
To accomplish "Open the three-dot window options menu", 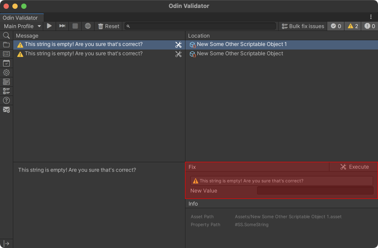I will 371,17.
